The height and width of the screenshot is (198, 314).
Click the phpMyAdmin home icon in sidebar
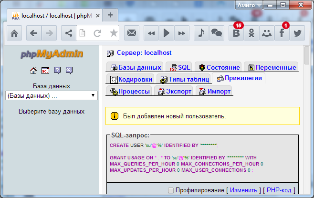click(33, 71)
